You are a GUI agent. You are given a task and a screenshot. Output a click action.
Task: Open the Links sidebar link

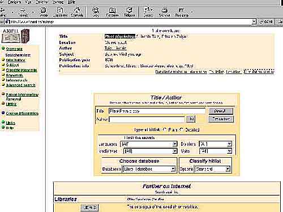click(x=10, y=123)
